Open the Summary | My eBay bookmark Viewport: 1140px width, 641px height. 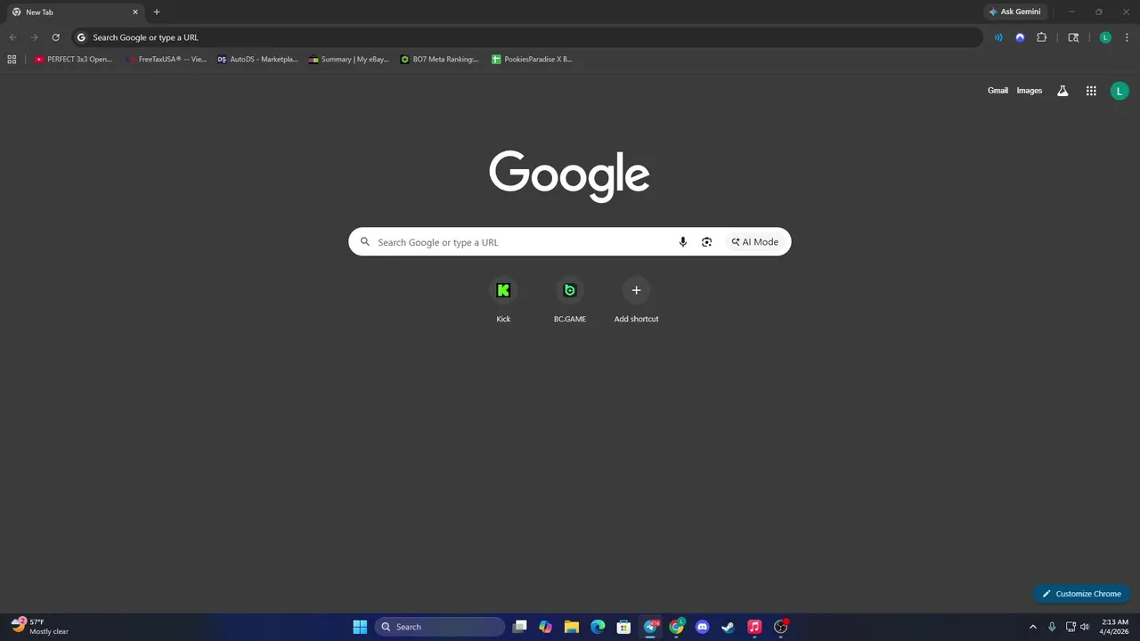point(349,60)
